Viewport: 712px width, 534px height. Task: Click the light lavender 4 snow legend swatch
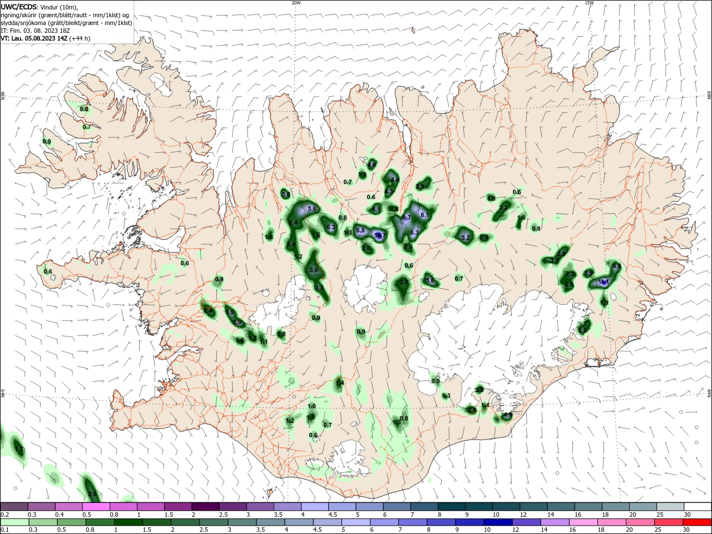tap(314, 507)
